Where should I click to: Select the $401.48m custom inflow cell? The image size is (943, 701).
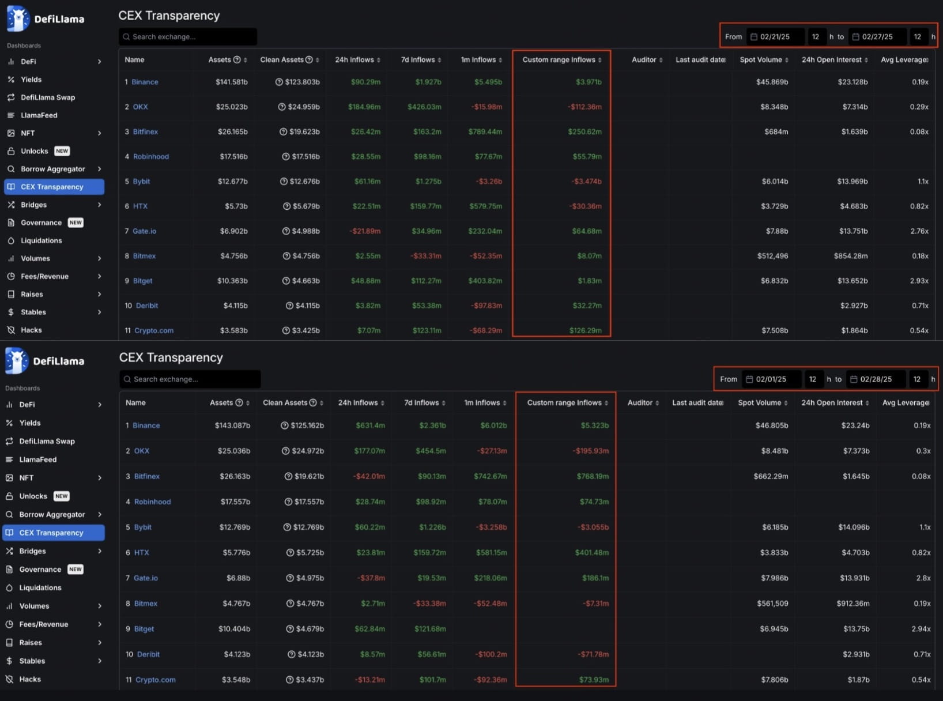point(592,552)
